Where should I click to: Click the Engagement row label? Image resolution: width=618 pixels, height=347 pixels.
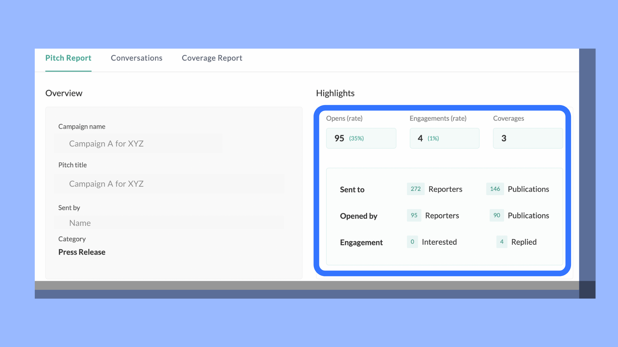tap(361, 242)
